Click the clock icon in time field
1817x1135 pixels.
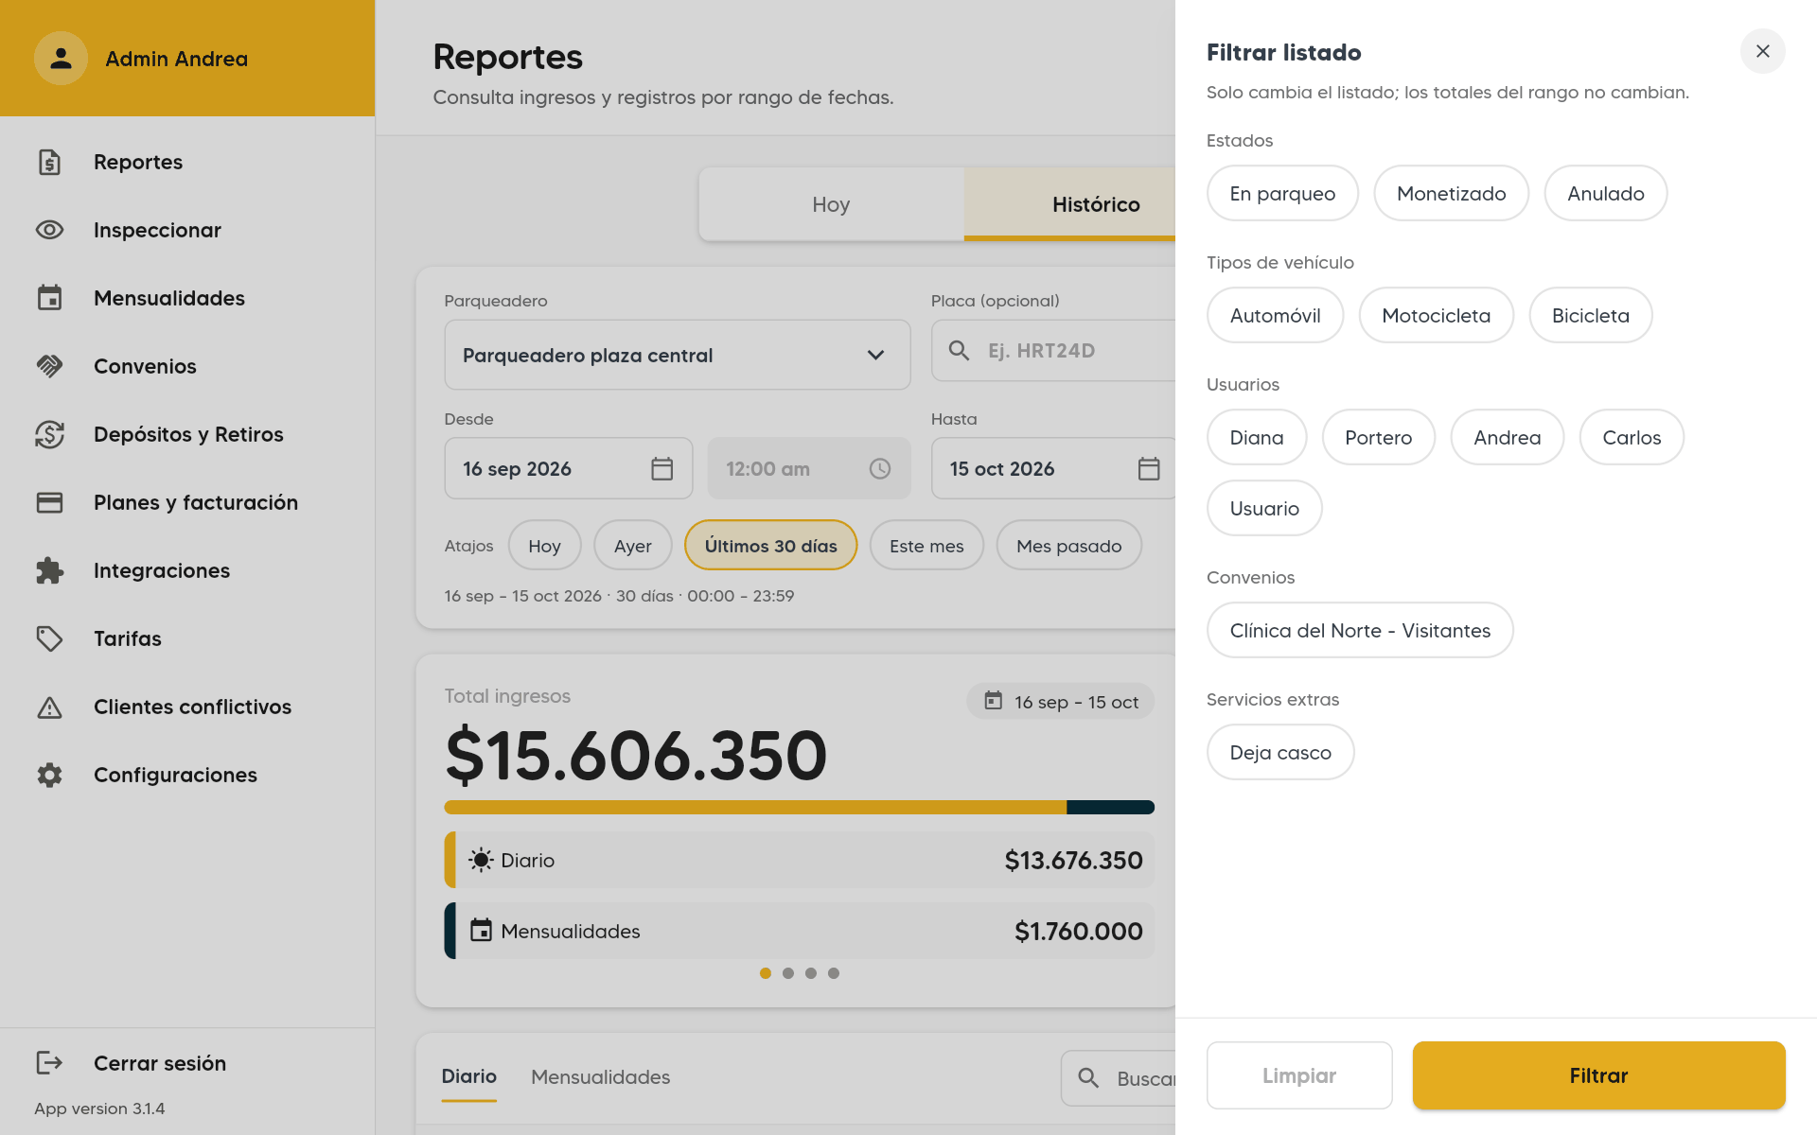pyautogui.click(x=880, y=468)
